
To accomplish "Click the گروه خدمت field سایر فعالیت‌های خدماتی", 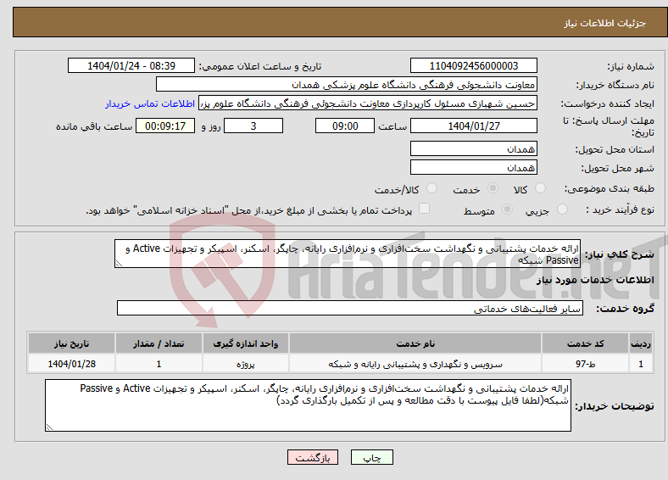I will (x=350, y=308).
